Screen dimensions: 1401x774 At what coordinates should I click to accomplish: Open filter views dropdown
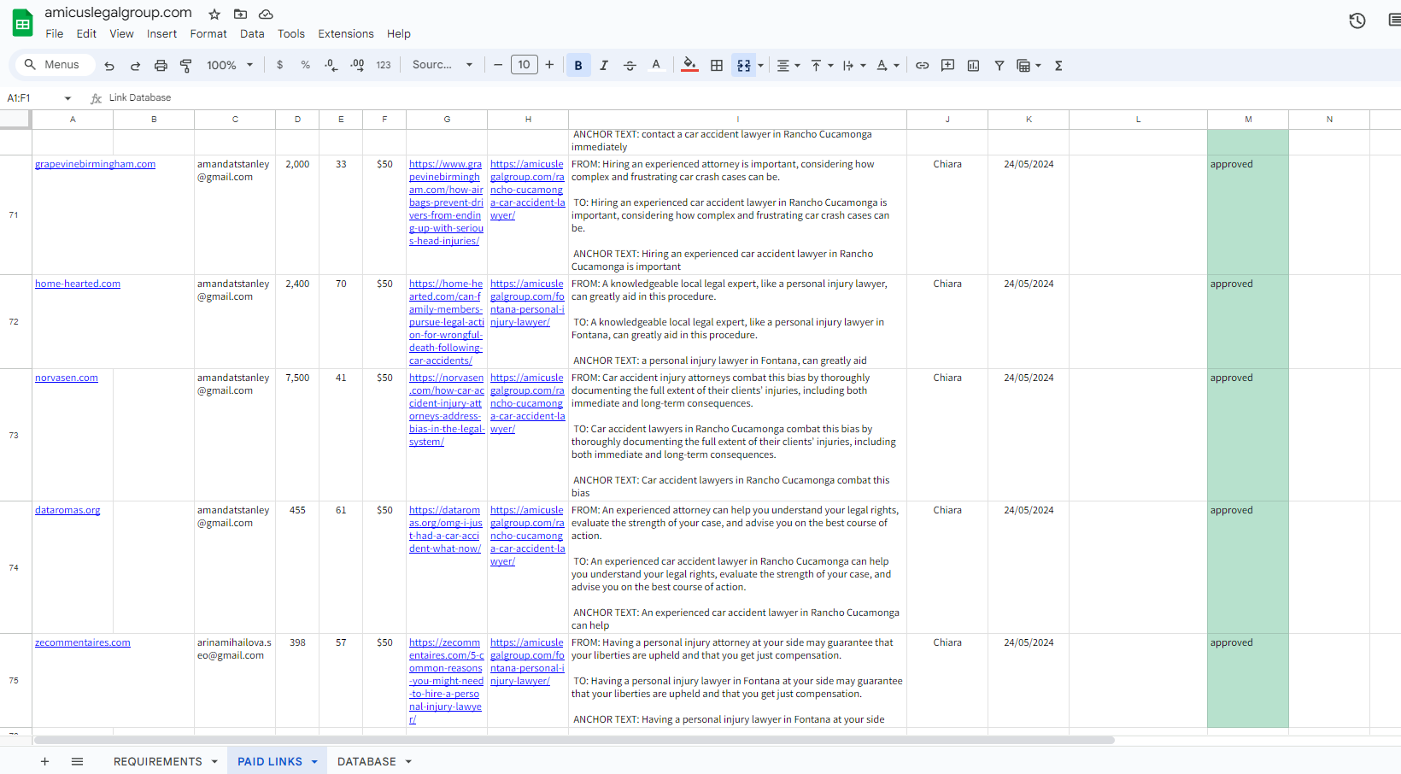(x=1029, y=66)
